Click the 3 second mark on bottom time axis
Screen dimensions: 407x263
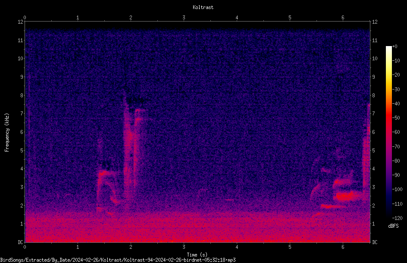(x=184, y=247)
